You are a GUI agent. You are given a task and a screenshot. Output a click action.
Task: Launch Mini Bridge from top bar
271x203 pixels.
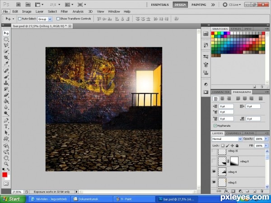pyautogui.click(x=28, y=5)
